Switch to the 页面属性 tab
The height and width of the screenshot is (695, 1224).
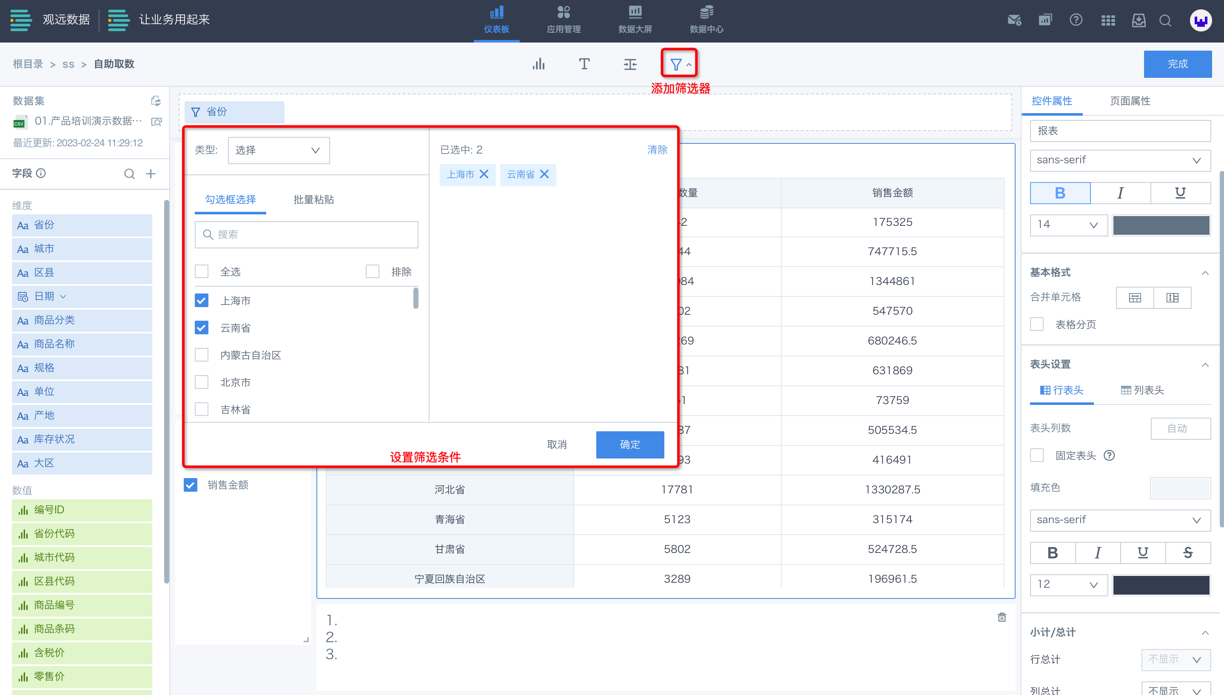pyautogui.click(x=1130, y=101)
